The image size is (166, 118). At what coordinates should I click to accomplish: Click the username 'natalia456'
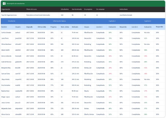pos(19,91)
